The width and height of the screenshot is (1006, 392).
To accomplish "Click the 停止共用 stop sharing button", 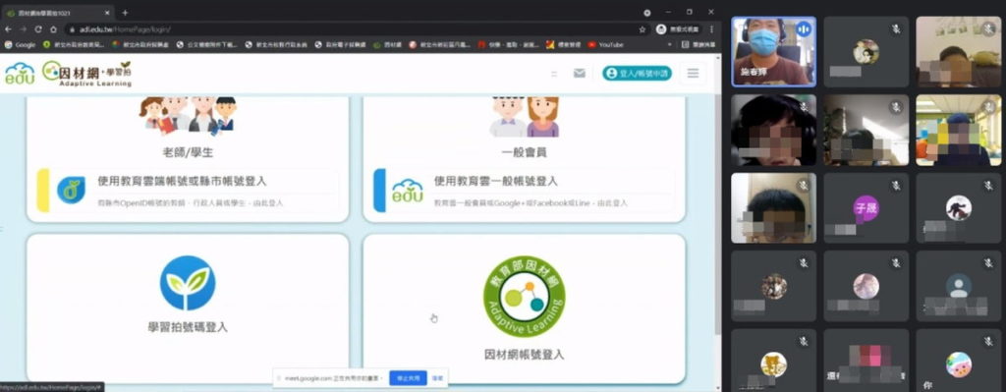I will (408, 378).
